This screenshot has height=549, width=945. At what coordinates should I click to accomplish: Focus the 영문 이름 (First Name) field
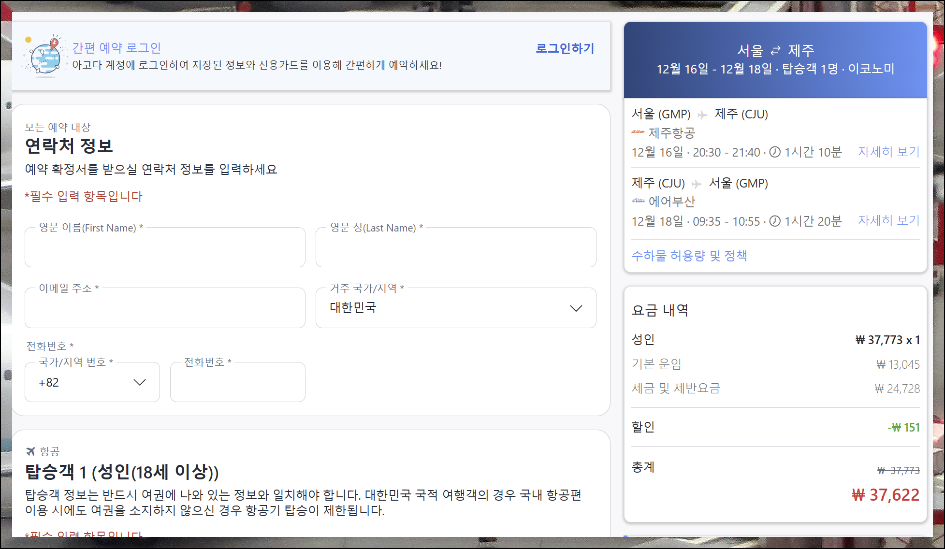(x=165, y=248)
